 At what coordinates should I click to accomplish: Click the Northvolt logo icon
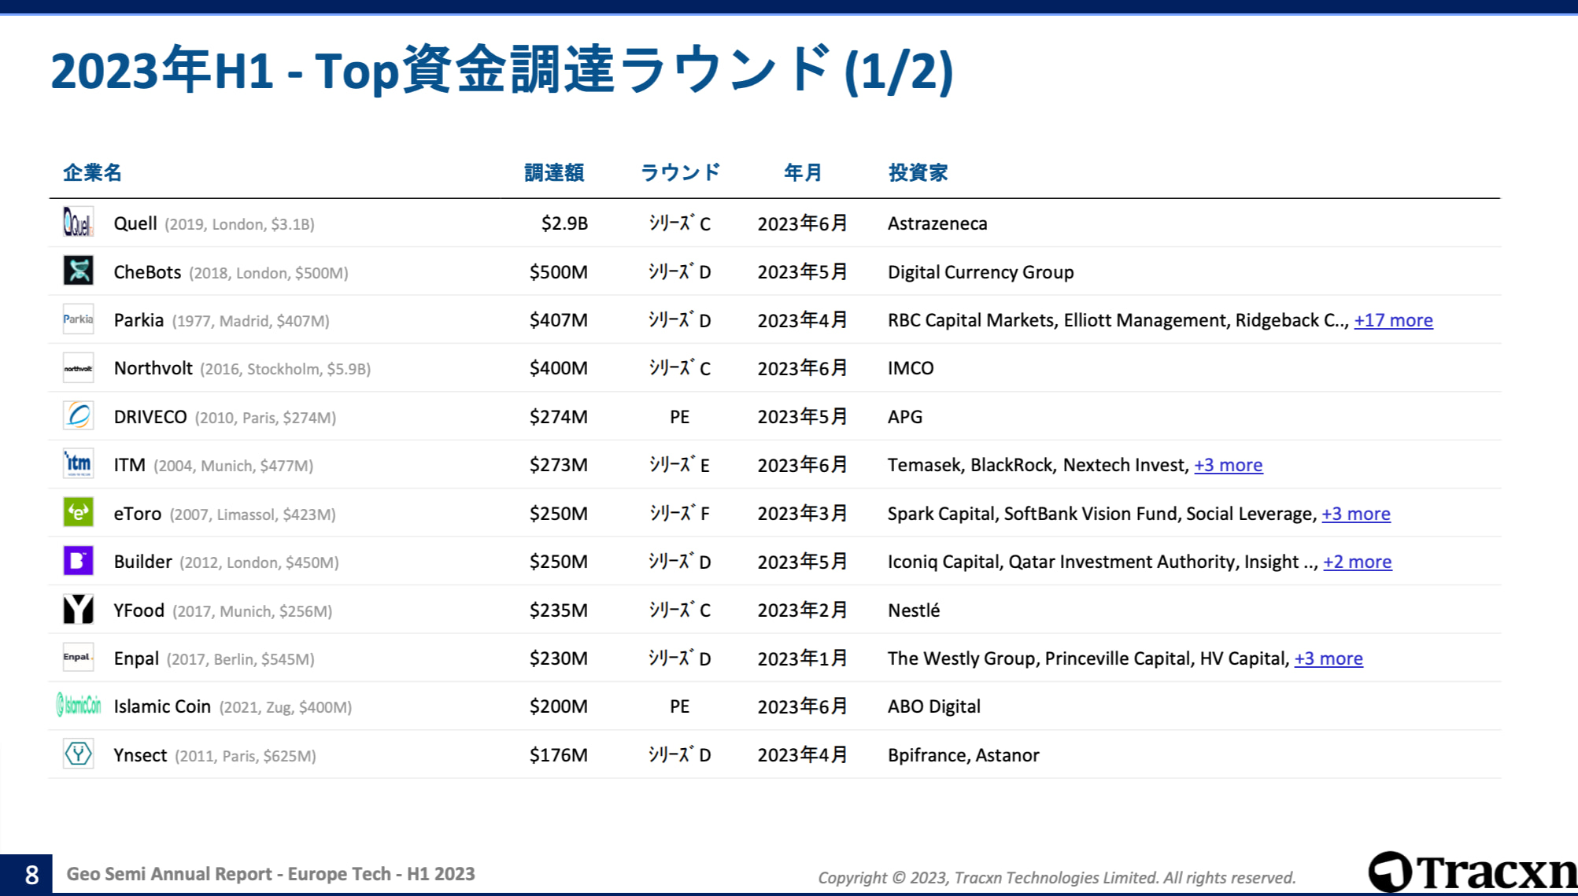tap(78, 368)
